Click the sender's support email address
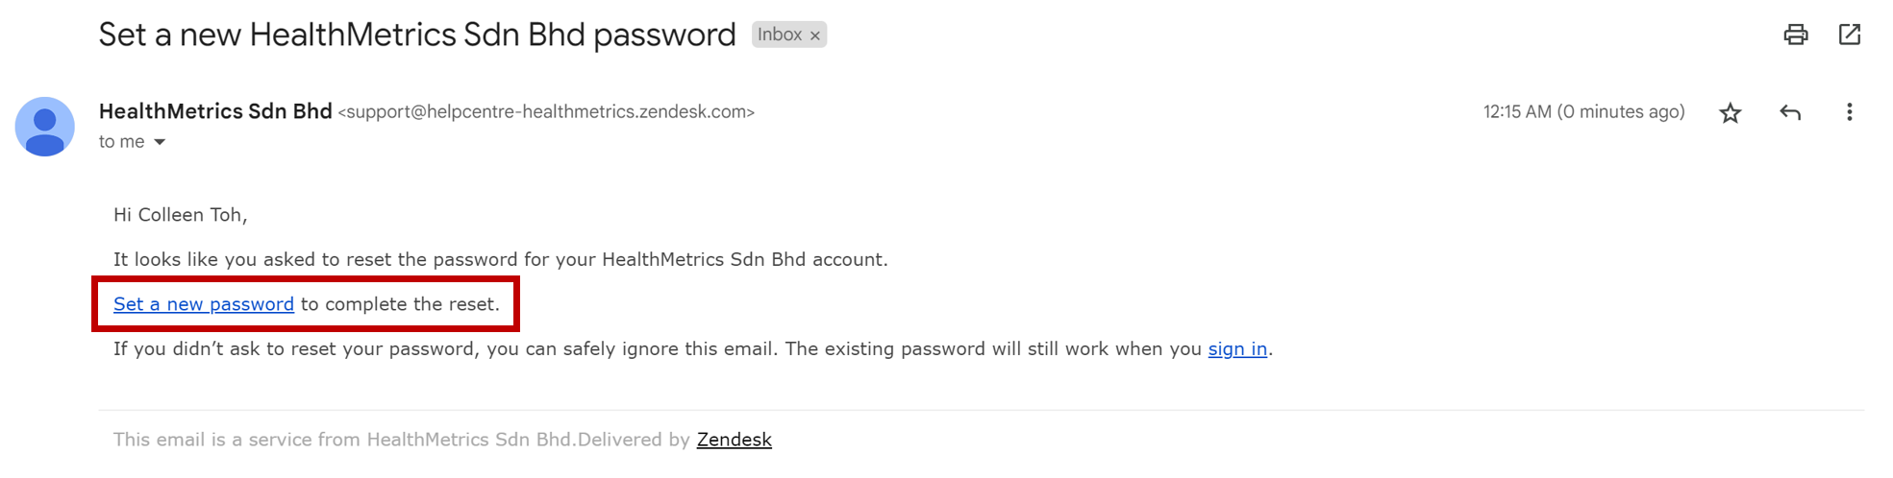 click(x=546, y=112)
